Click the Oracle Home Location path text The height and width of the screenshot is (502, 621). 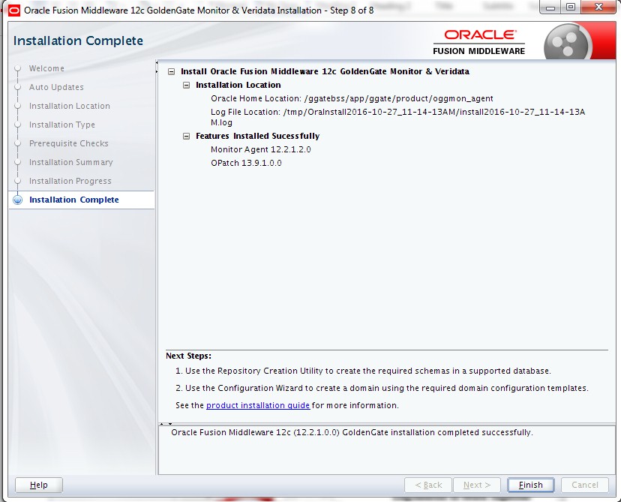[398, 98]
